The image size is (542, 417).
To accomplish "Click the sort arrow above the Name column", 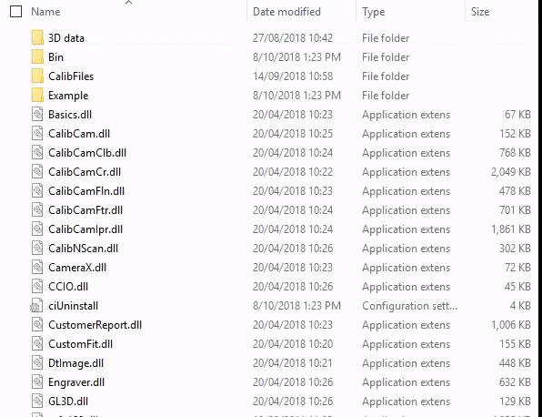I will [128, 3].
